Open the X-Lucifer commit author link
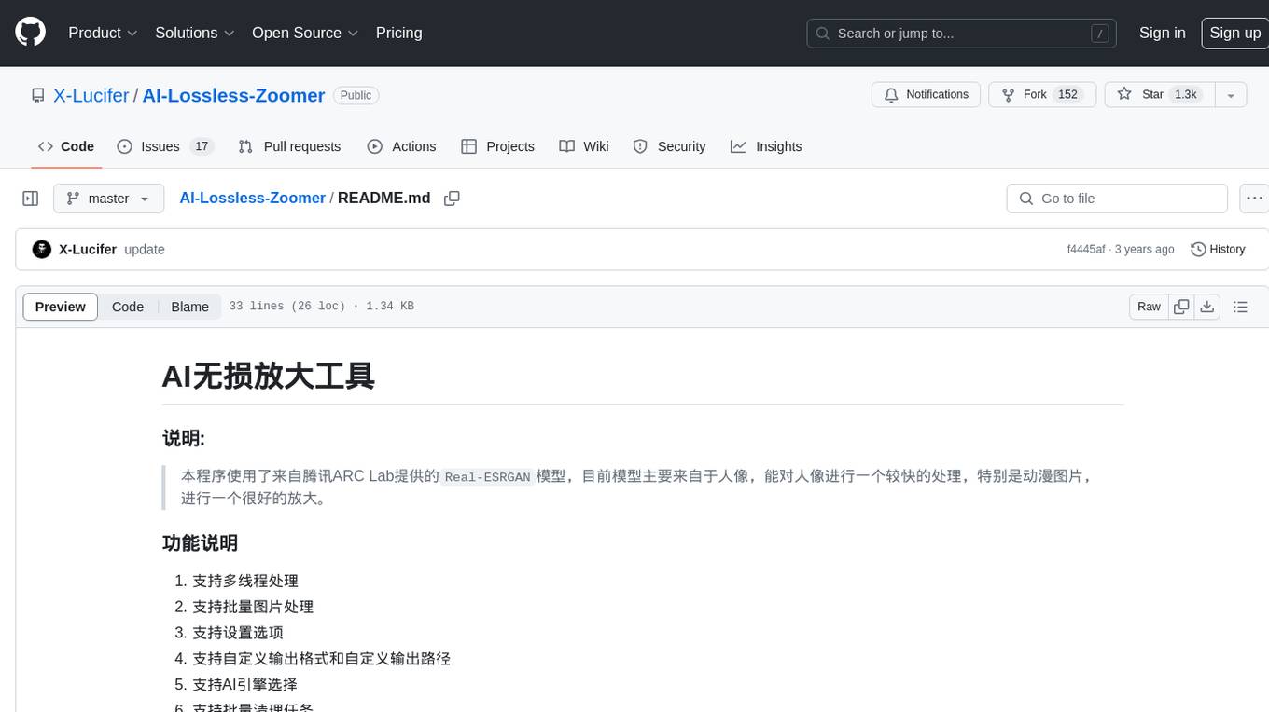1269x712 pixels. 88,250
